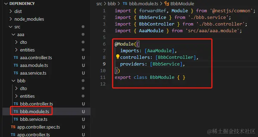
Task: Click untracked U badge of bbb.module.ts
Action: 83,112
